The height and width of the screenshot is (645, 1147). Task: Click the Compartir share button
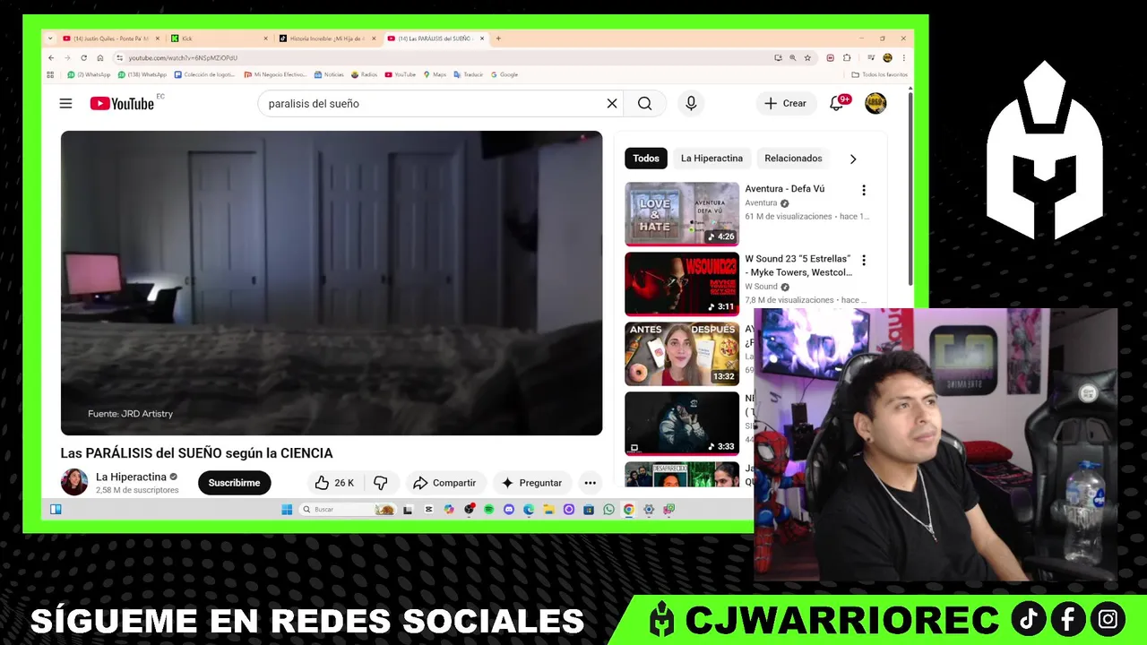click(444, 483)
